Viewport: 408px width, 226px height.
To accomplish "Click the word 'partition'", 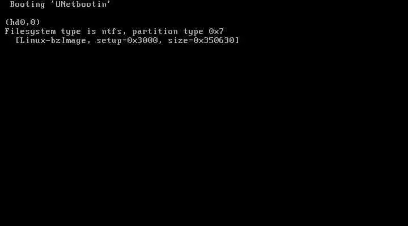I will pos(155,32).
